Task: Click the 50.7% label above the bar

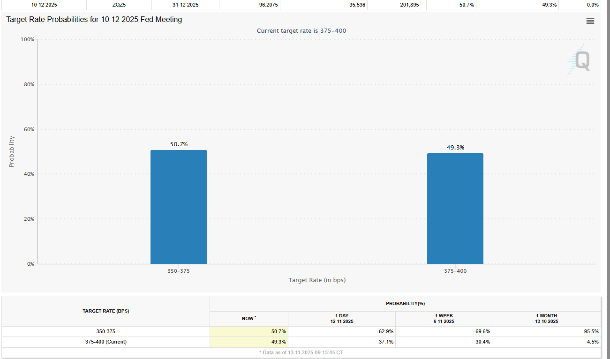Action: coord(179,144)
